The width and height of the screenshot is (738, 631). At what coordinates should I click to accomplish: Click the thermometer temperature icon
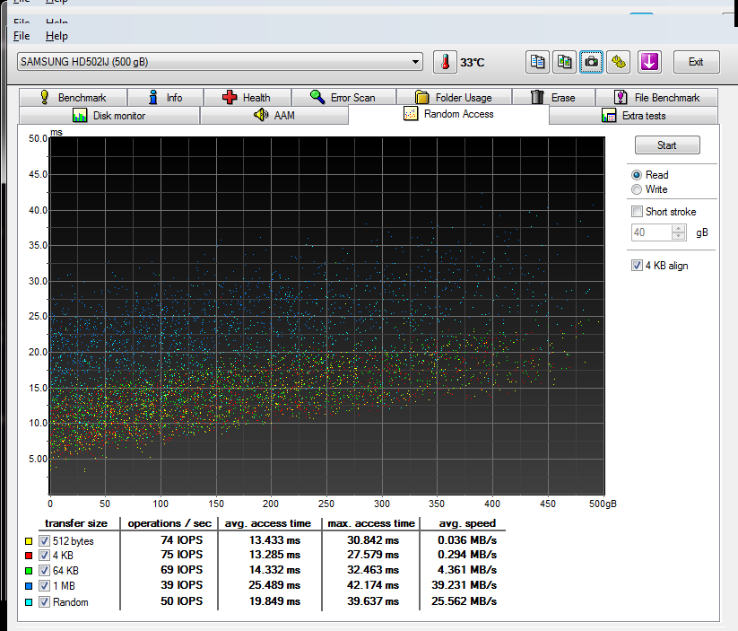pos(445,62)
